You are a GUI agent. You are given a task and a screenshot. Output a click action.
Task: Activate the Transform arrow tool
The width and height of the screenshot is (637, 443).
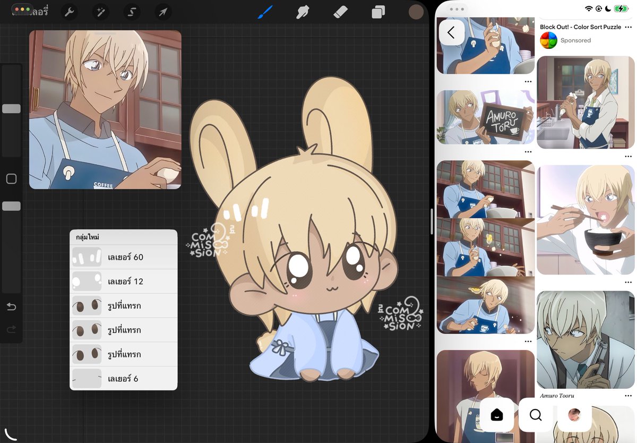click(163, 12)
